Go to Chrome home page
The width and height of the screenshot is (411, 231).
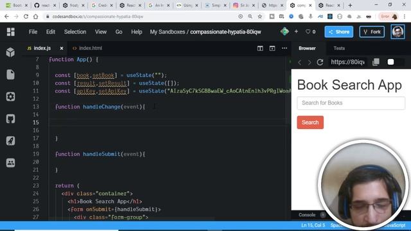[36, 17]
